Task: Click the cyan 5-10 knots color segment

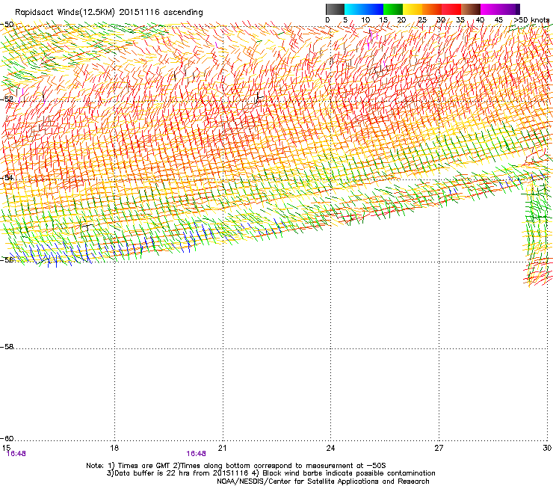Action: click(354, 9)
